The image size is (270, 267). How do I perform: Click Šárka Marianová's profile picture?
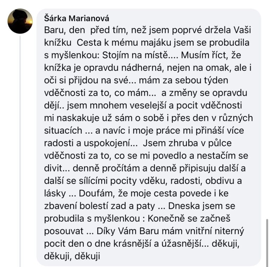pos(20,21)
